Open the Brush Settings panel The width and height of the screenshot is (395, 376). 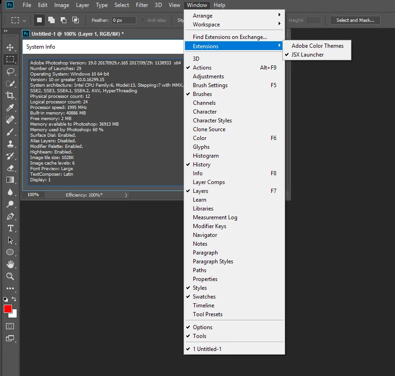click(x=234, y=85)
